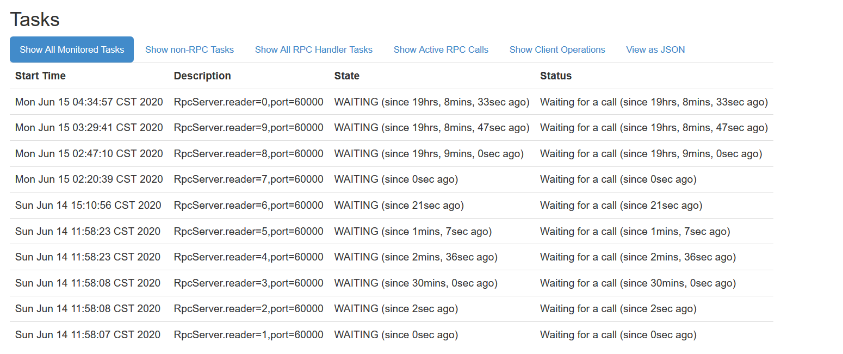Open Show All RPC Handler Tasks tab
This screenshot has height=354, width=843.
click(313, 49)
